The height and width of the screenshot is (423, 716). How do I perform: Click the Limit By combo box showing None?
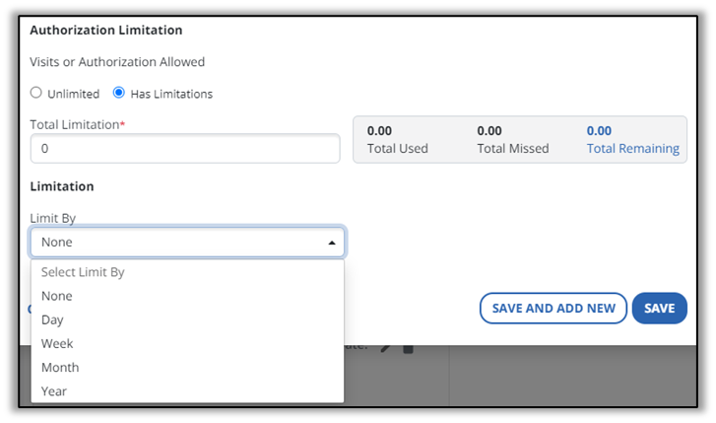[177, 243]
